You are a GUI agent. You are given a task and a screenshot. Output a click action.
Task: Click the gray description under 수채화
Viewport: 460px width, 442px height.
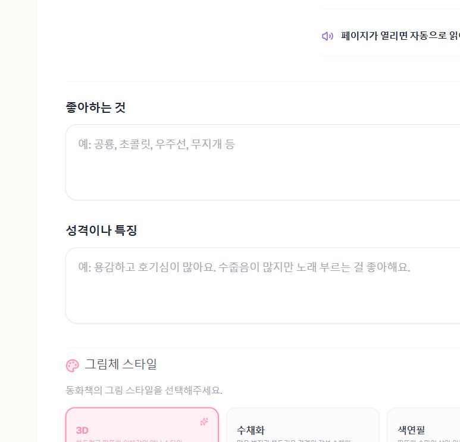pyautogui.click(x=293, y=440)
